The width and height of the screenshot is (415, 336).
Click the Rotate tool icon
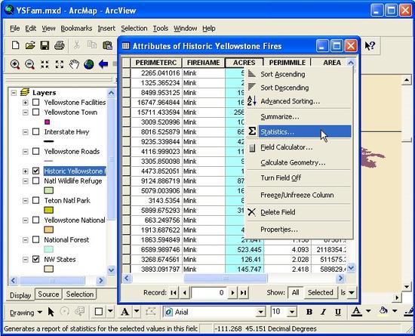tap(65, 312)
